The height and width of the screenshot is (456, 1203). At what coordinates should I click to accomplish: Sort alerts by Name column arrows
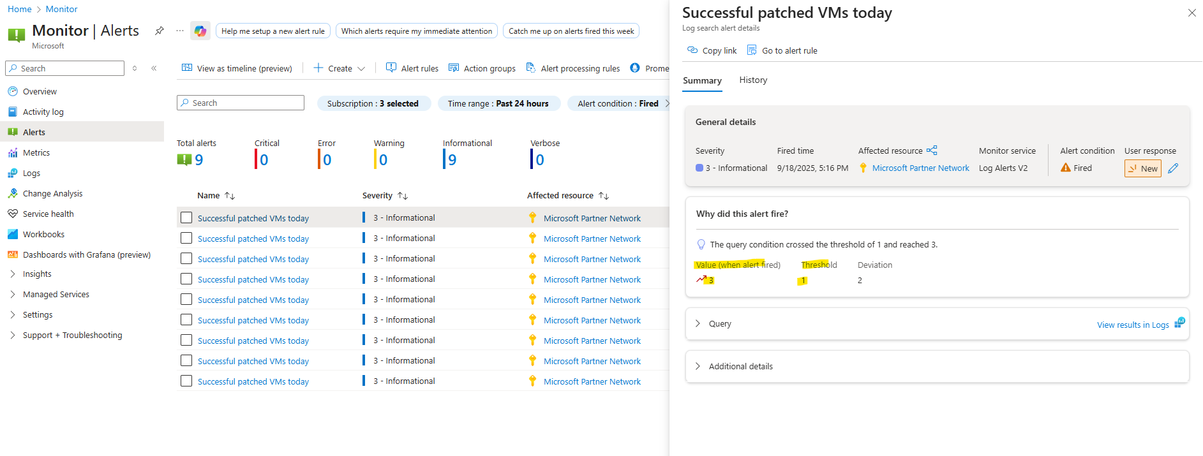230,196
